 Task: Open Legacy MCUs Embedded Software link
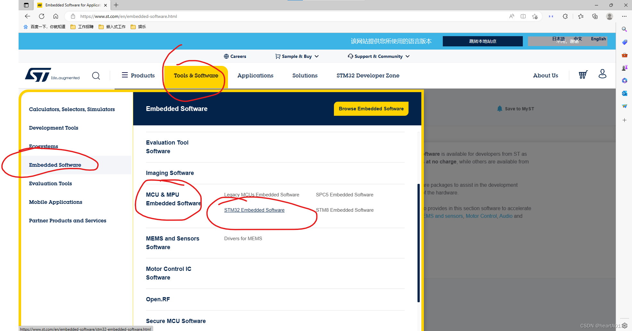tap(262, 195)
